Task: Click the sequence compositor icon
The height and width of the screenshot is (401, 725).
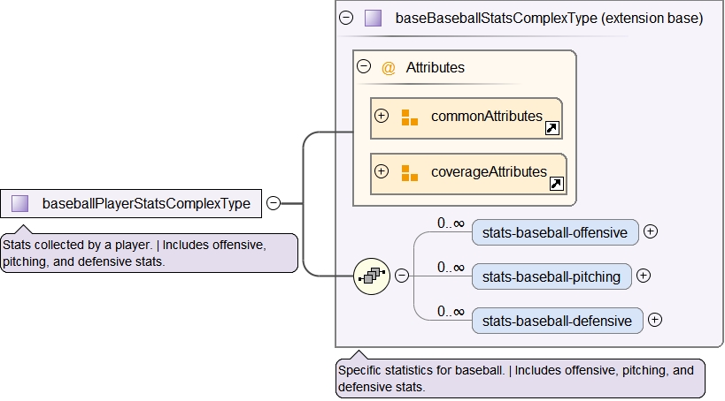Action: coord(371,276)
